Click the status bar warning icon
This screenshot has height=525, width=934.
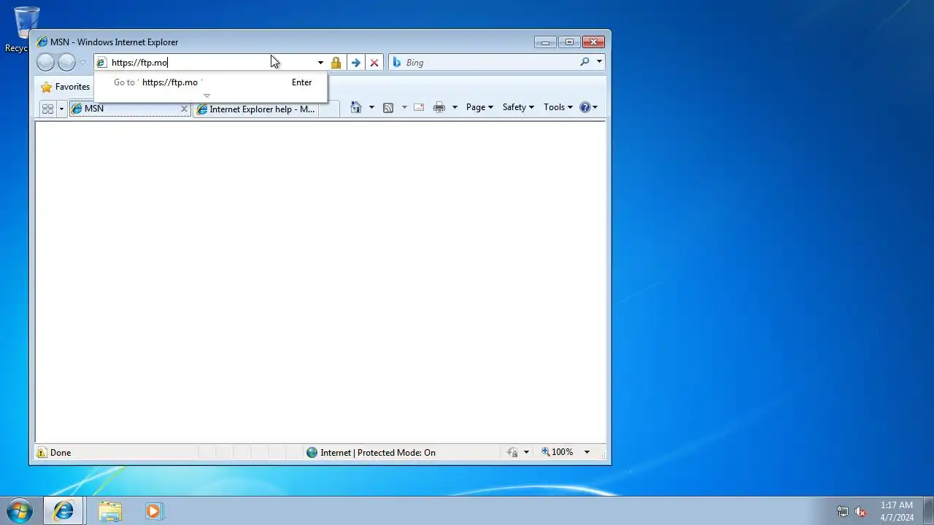pyautogui.click(x=42, y=453)
